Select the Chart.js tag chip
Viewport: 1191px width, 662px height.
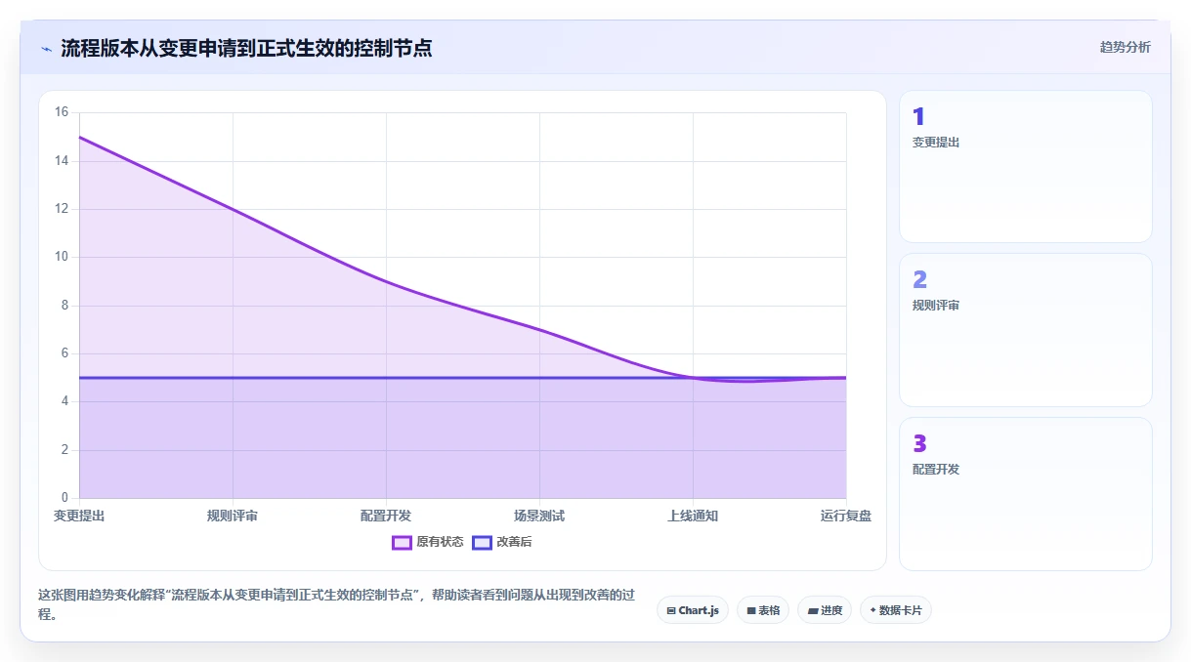click(x=693, y=610)
